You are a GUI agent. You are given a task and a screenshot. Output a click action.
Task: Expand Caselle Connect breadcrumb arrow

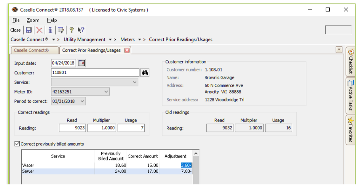click(x=53, y=40)
